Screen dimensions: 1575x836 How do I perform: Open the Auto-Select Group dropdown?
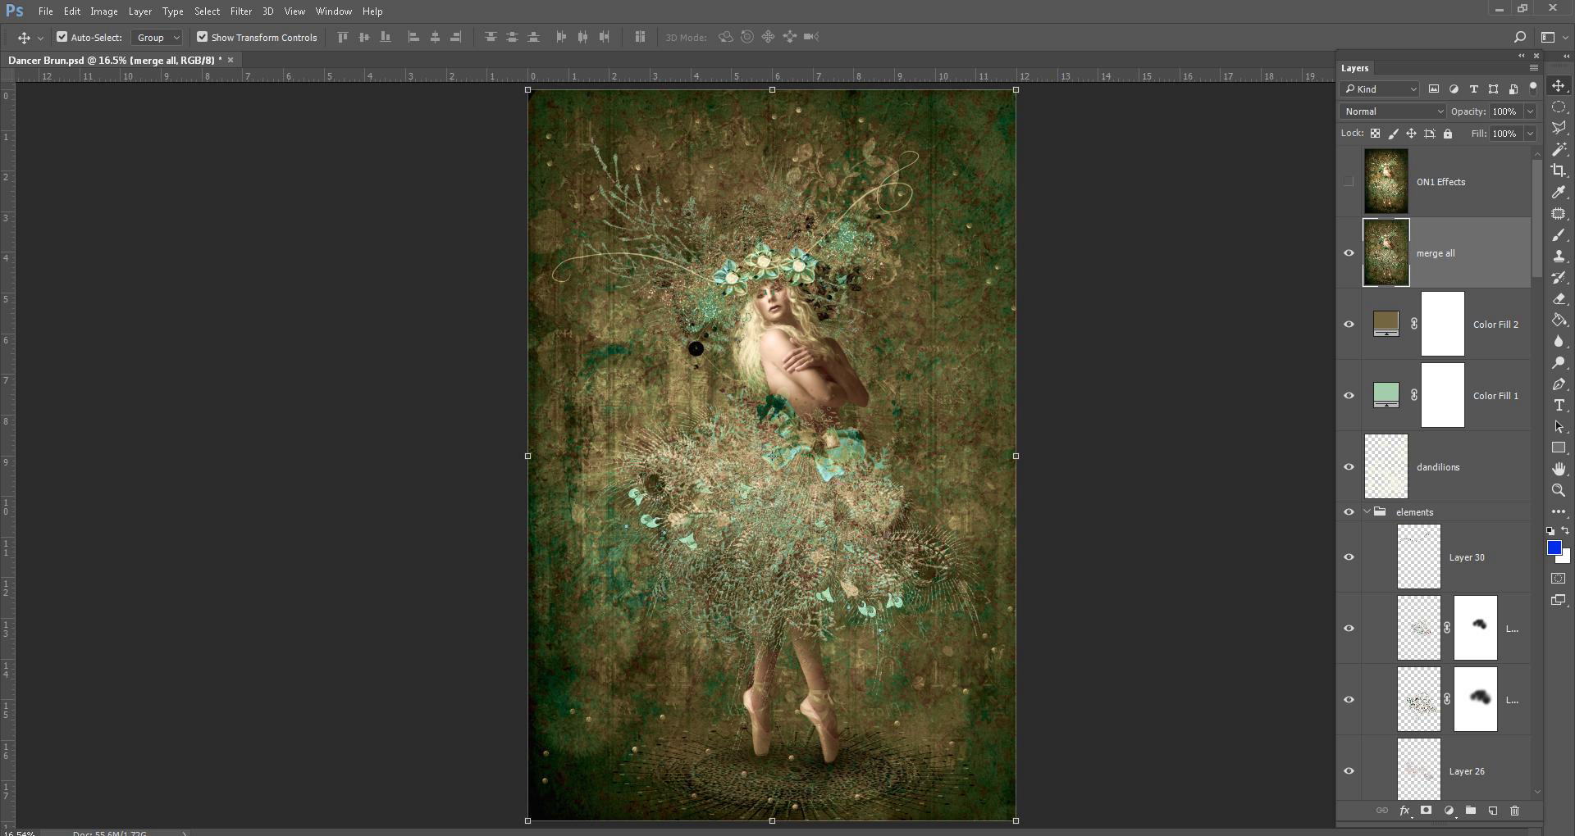click(157, 38)
